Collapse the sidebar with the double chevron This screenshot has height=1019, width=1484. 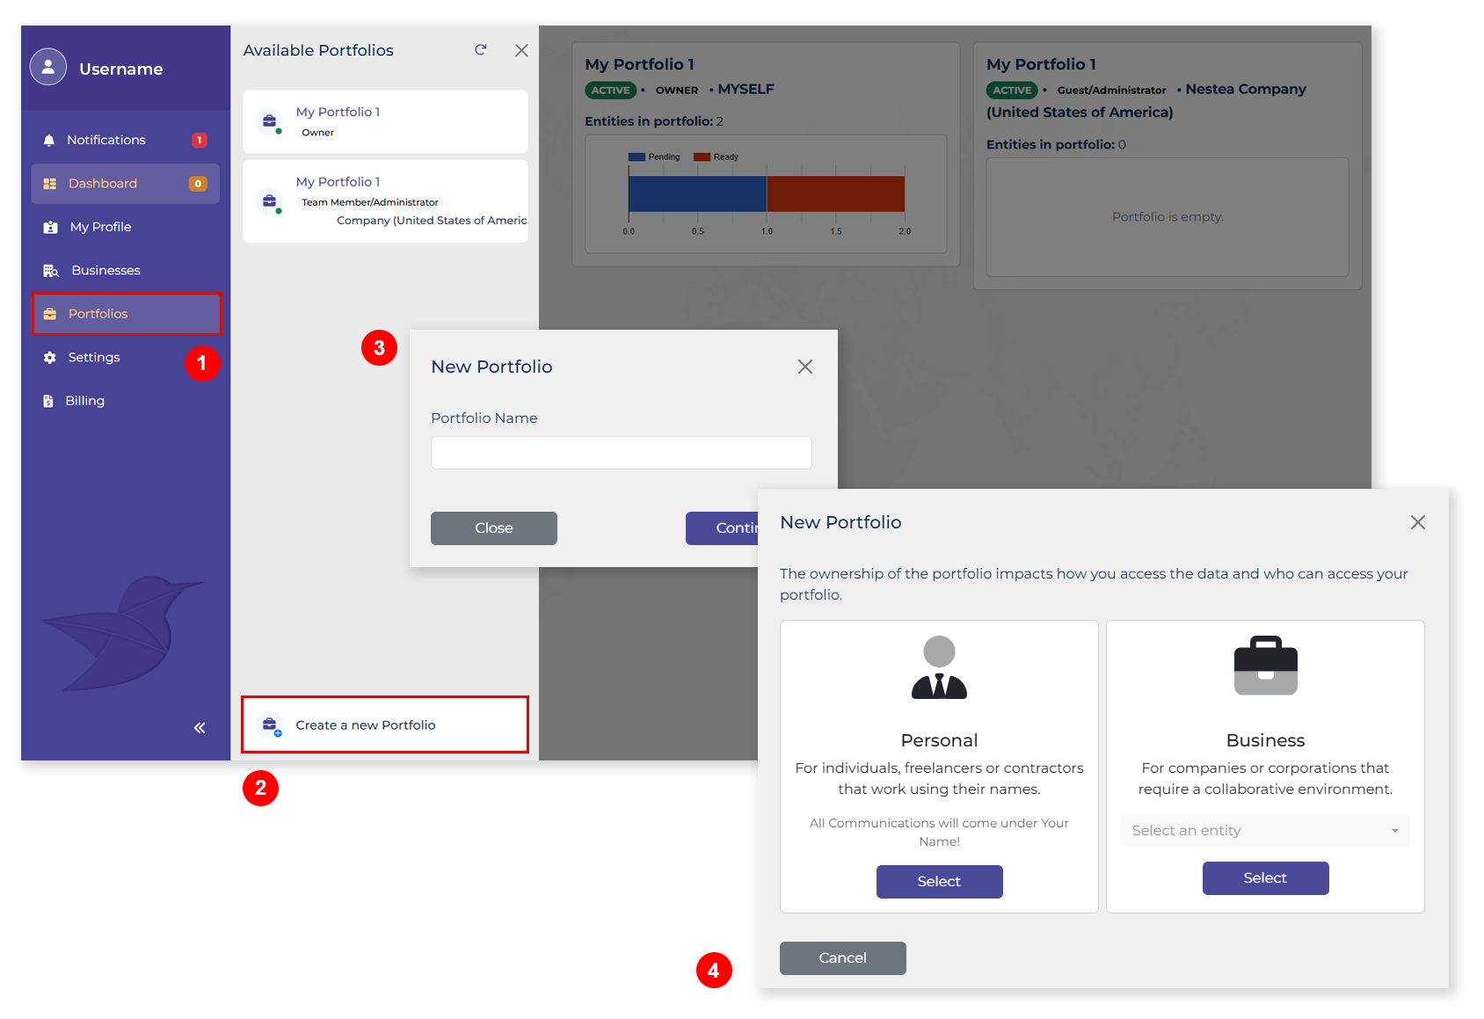pos(200,728)
